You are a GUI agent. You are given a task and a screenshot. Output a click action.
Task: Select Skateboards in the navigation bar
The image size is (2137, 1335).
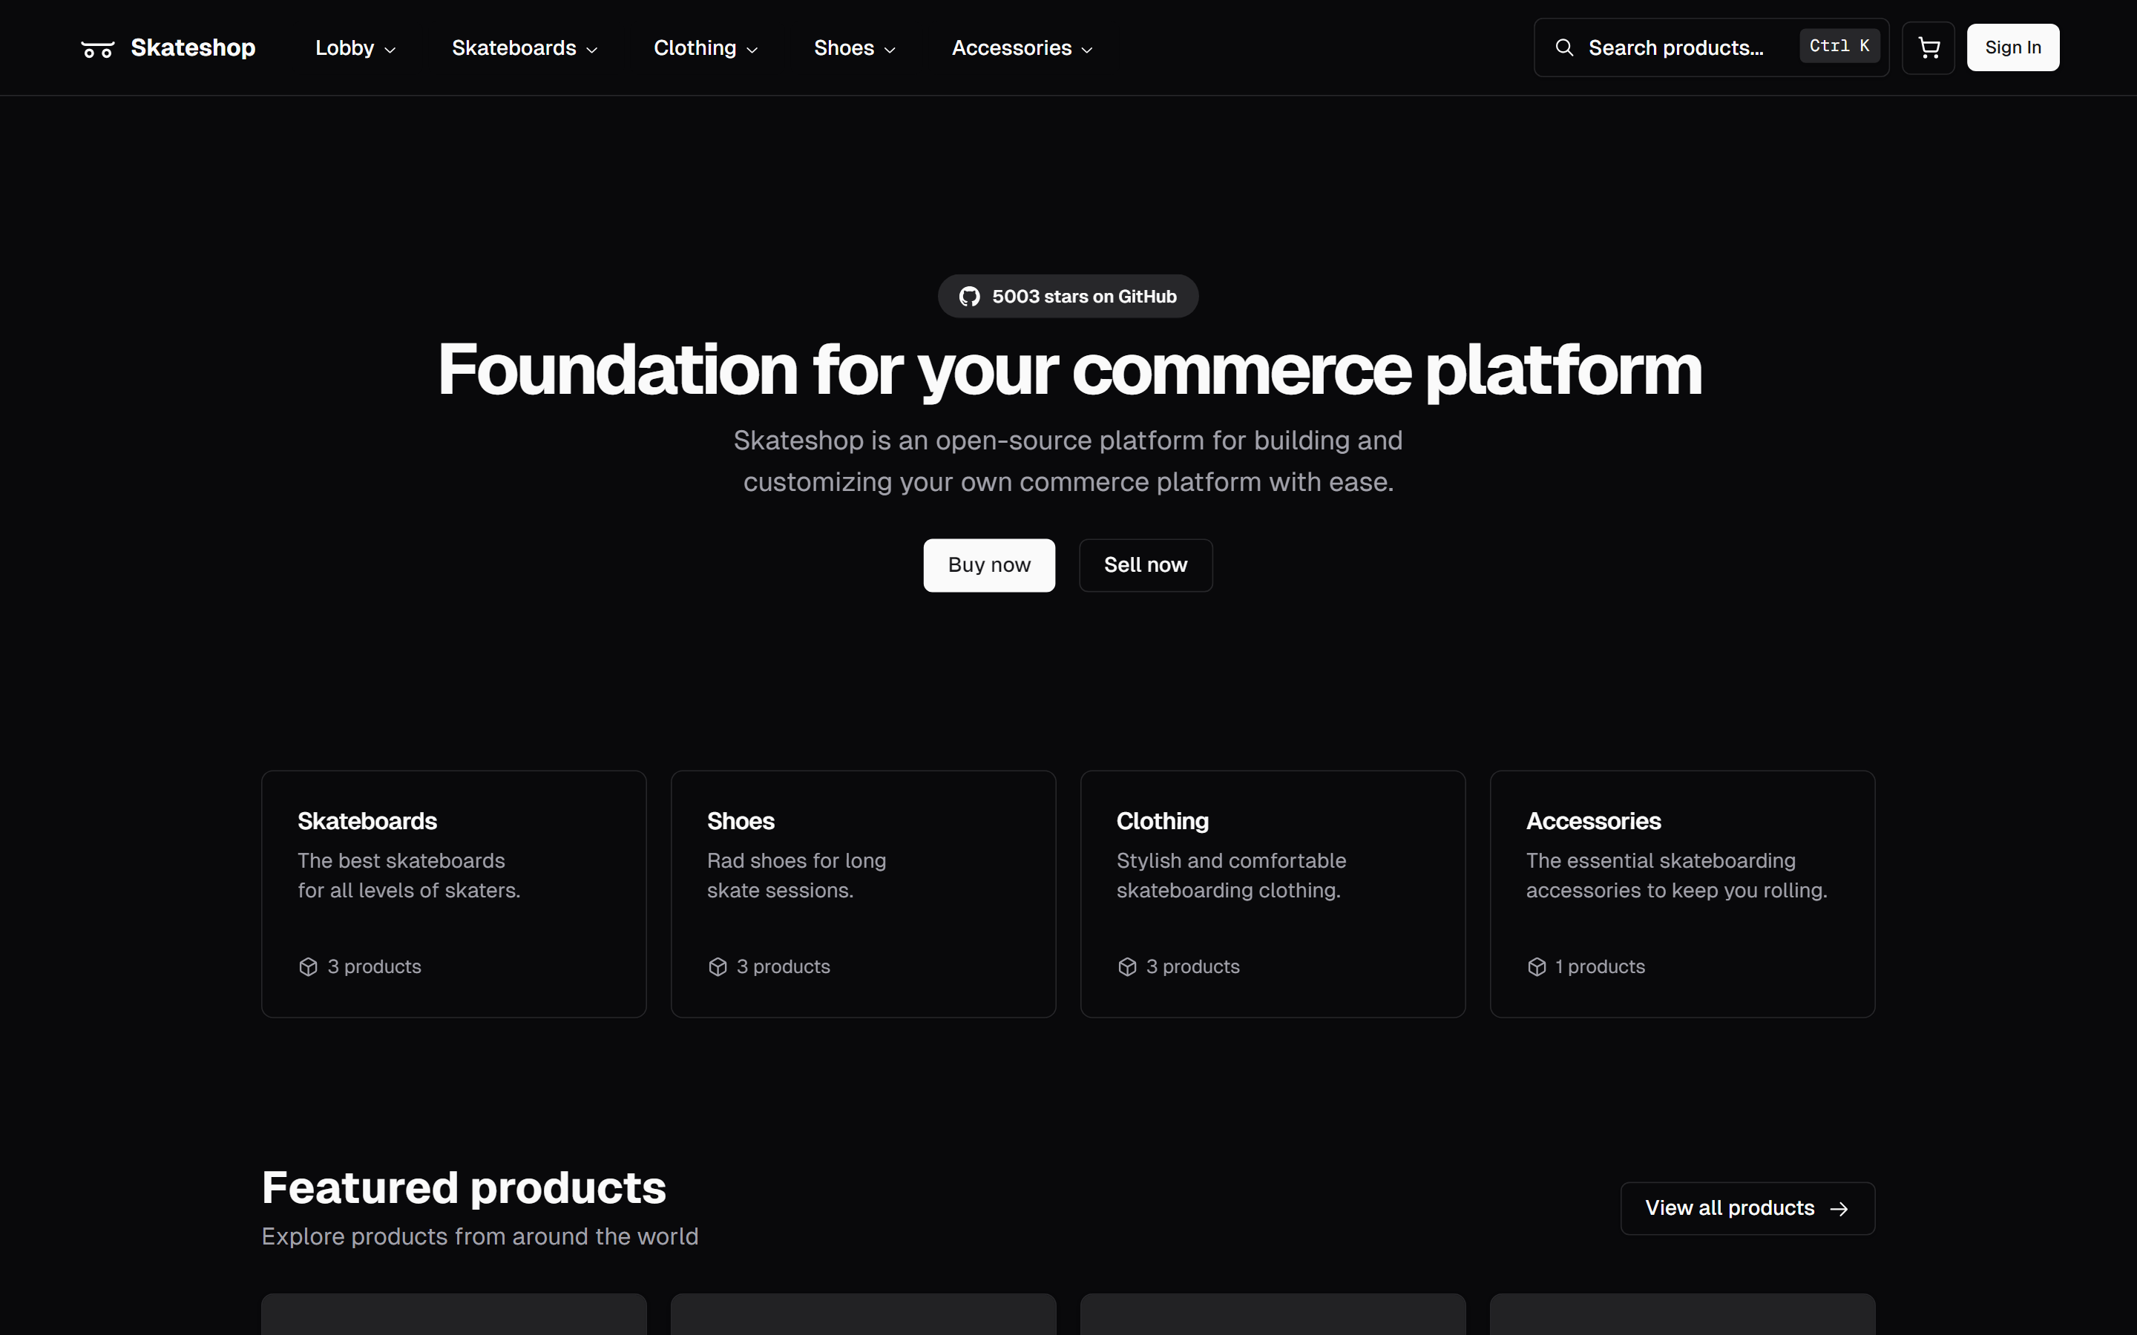pos(515,47)
